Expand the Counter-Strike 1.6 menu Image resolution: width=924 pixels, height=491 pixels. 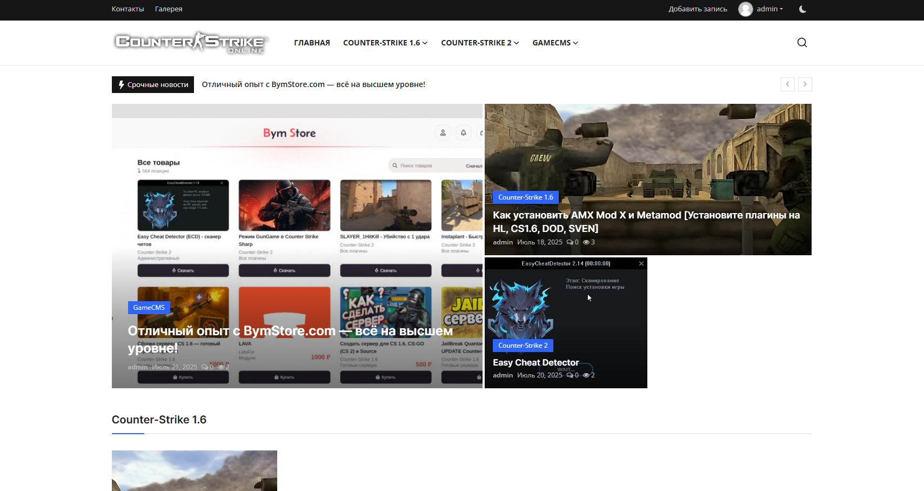pyautogui.click(x=385, y=43)
